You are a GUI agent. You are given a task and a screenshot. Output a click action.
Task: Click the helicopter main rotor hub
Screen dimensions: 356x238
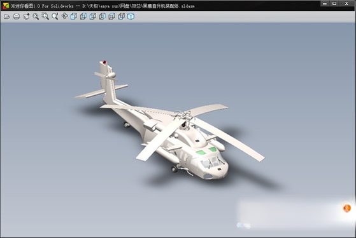pos(183,117)
